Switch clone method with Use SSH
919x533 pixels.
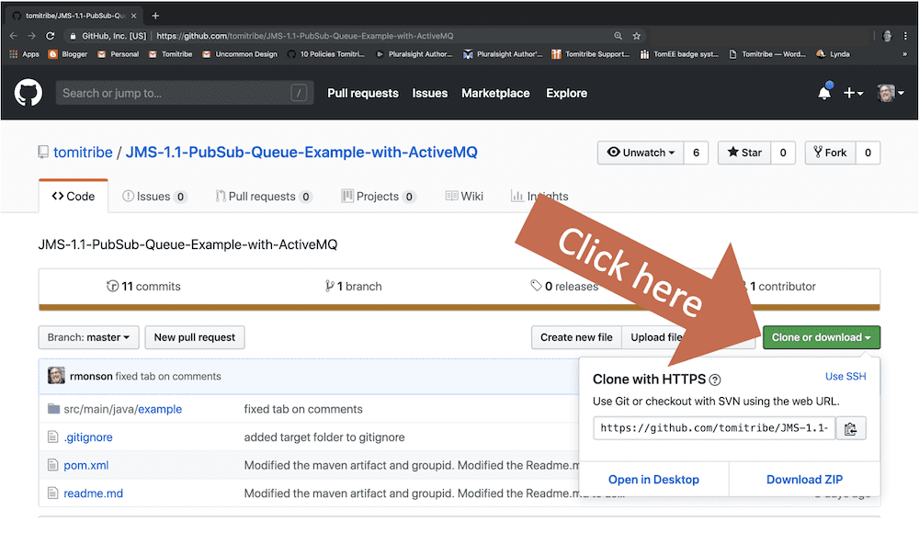[845, 377]
